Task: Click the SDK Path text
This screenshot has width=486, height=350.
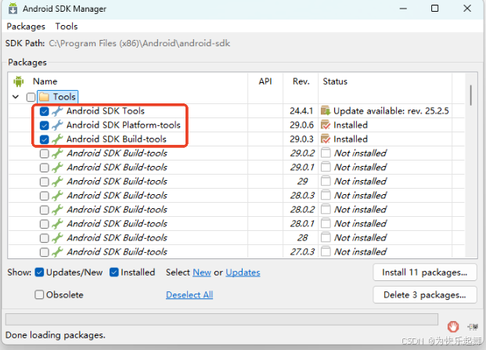Action: pyautogui.click(x=139, y=43)
